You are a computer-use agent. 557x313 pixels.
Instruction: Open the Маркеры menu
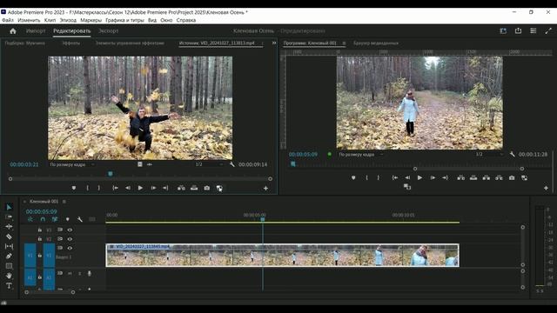click(x=91, y=20)
